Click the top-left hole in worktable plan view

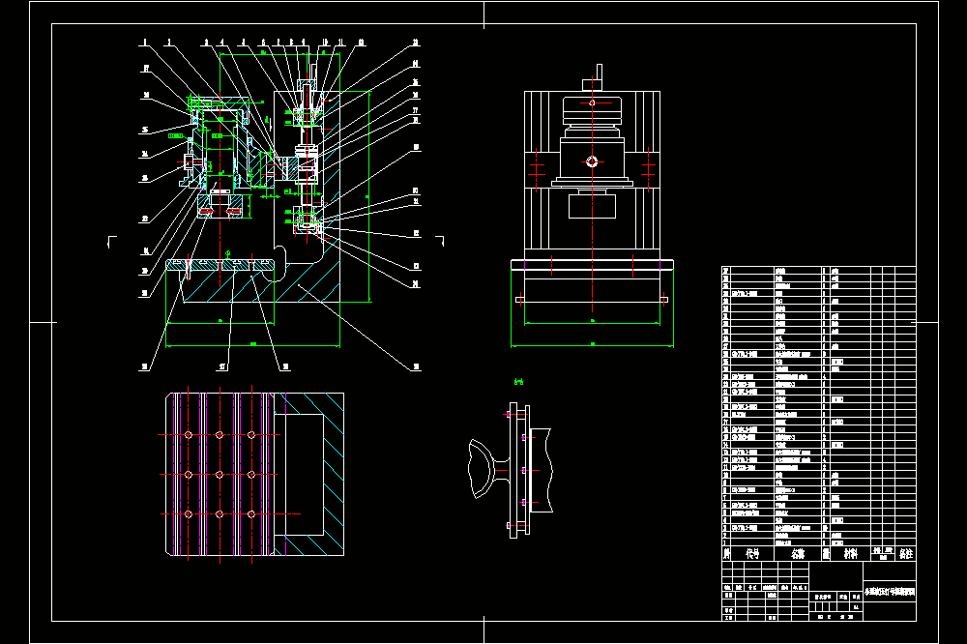[189, 435]
